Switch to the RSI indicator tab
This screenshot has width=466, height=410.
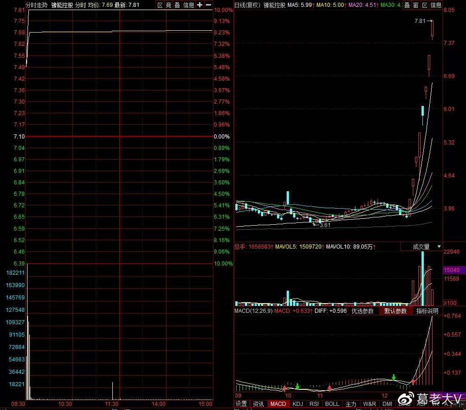pyautogui.click(x=314, y=404)
